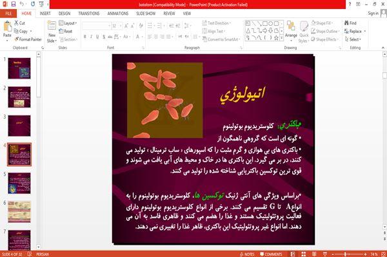
Task: Open the Select dropdown in Editing
Action: coord(353,39)
